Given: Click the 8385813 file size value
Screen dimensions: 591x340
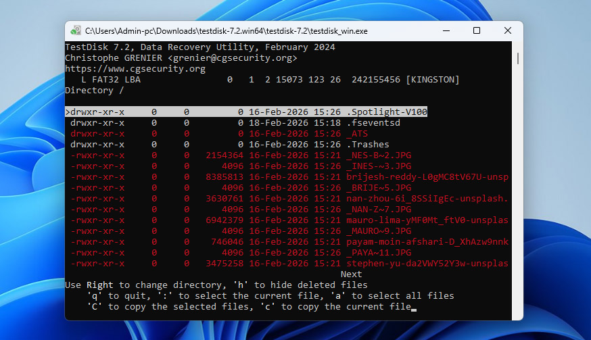Looking at the screenshot, I should (x=224, y=177).
